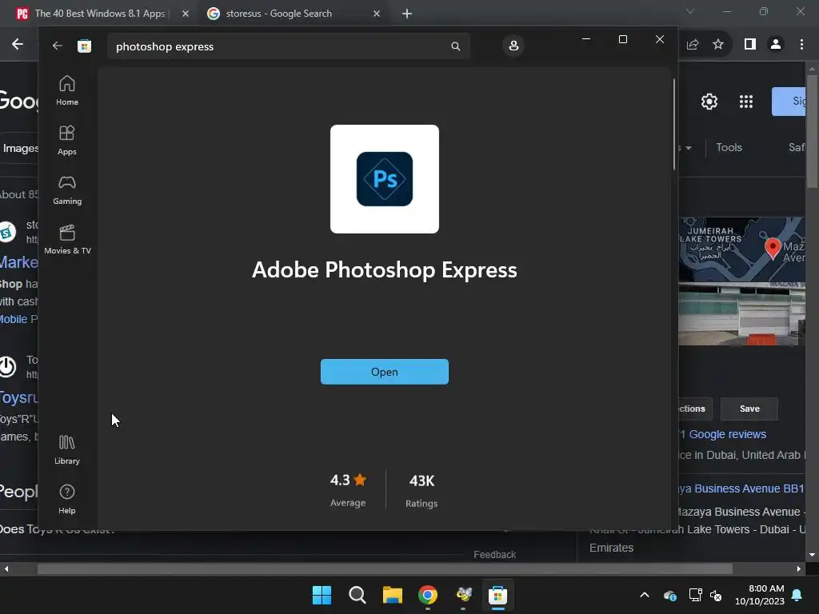
Task: Toggle Chrome side panel icon
Action: pyautogui.click(x=750, y=45)
